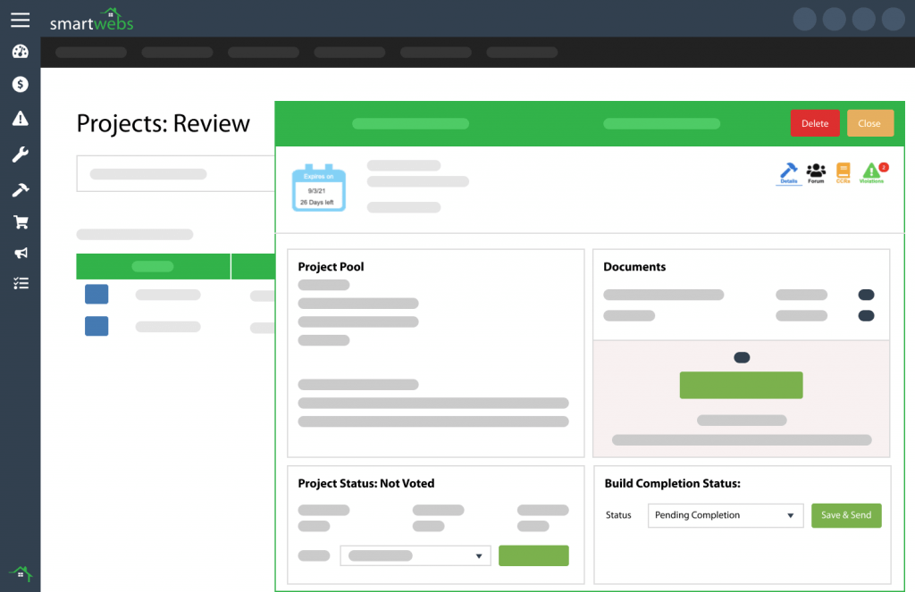Screen dimensions: 915x592
Task: Click the search field below Projects: Review
Action: [x=176, y=174]
